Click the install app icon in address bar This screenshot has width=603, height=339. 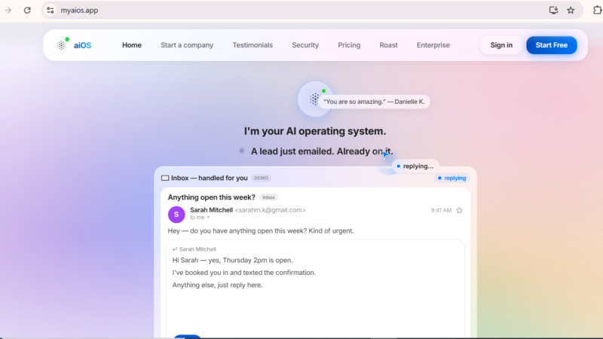pos(553,11)
